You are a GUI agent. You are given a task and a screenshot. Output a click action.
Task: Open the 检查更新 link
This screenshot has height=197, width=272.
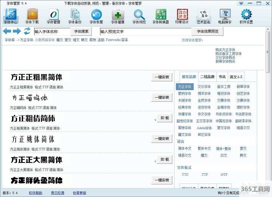pos(79,193)
